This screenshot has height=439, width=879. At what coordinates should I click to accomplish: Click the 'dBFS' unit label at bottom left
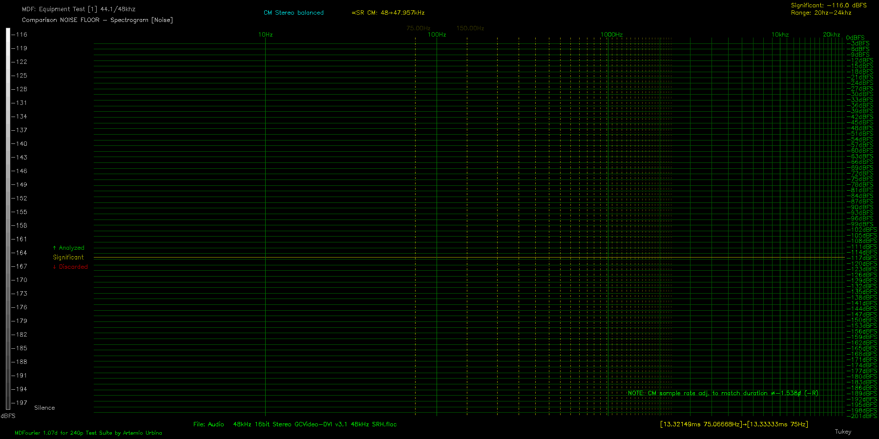pyautogui.click(x=8, y=416)
